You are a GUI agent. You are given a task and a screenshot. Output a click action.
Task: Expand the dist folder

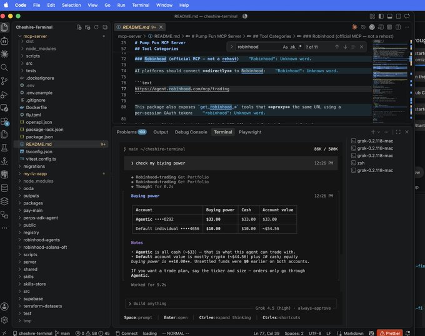point(22,41)
